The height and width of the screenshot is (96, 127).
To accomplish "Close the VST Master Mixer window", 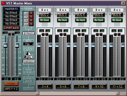I will pos(123,3).
